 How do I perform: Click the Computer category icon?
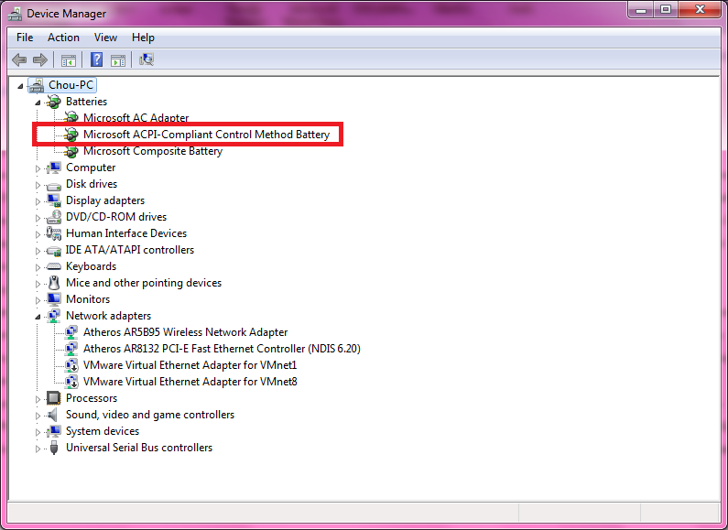pos(54,168)
